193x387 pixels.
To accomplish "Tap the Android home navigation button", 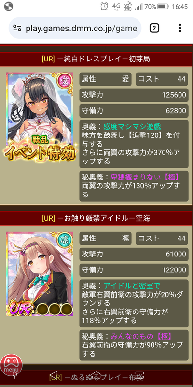I will [x=96, y=375].
